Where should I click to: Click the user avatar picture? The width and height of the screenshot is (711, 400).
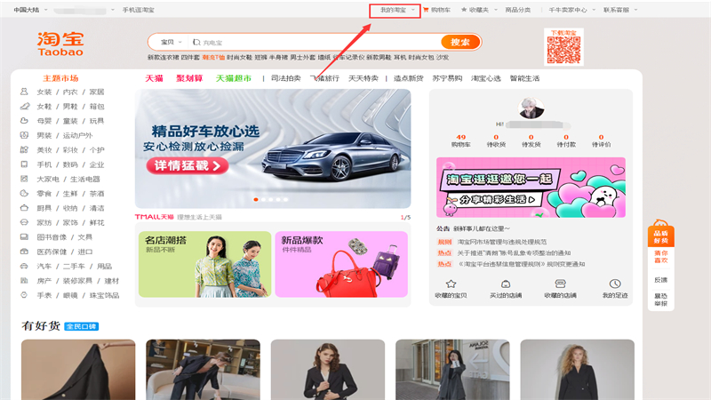pos(531,108)
